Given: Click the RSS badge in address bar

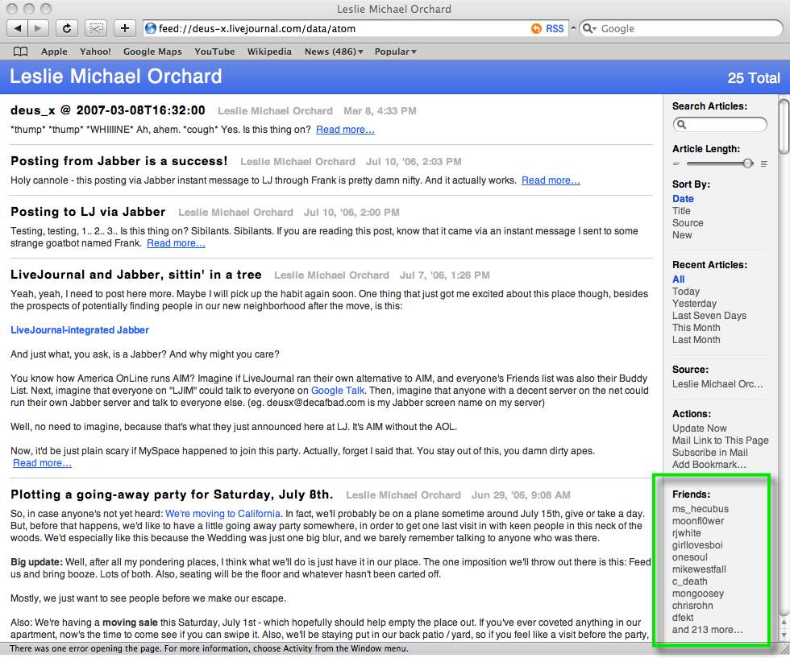Looking at the screenshot, I should click(x=547, y=29).
